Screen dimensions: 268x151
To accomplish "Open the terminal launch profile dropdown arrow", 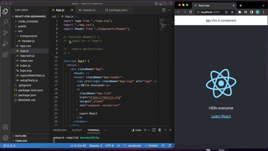I will tap(149, 130).
